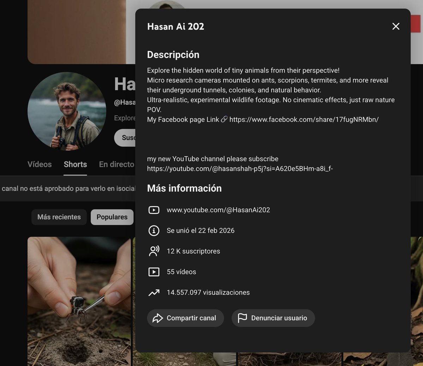Open the hasanshah-p5j YouTube channel link
Screen dimensions: 423x366
[240, 169]
